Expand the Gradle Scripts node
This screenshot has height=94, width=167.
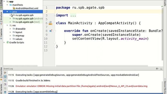(4, 42)
